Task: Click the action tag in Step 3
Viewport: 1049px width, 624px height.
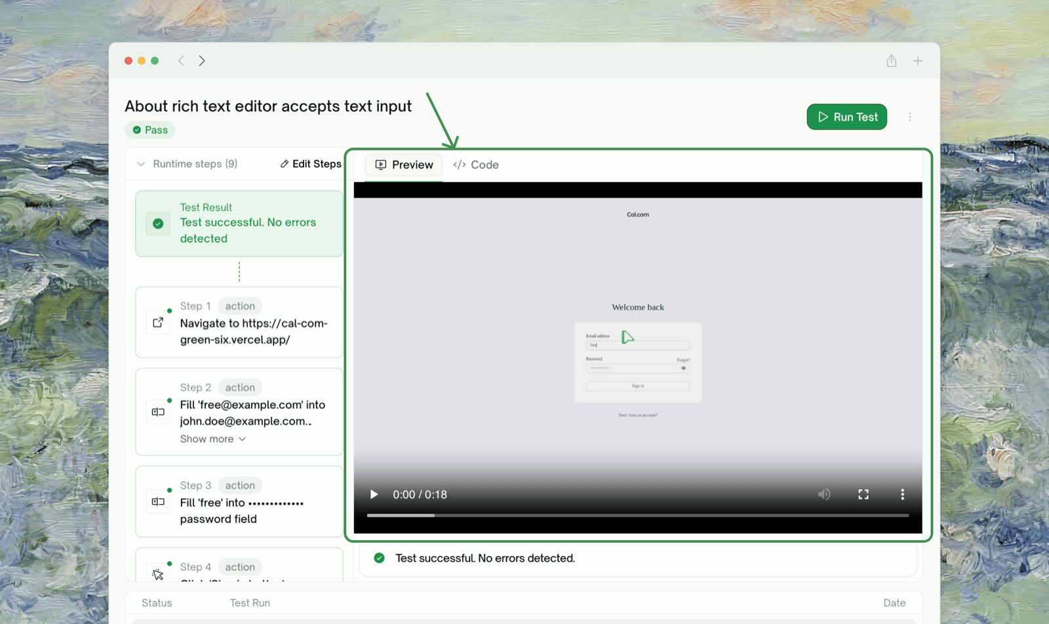Action: (240, 485)
